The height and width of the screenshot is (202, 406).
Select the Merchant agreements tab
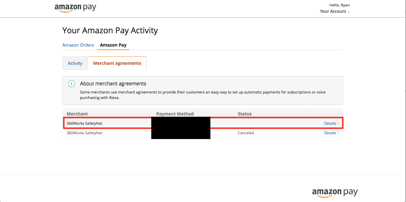pos(117,63)
